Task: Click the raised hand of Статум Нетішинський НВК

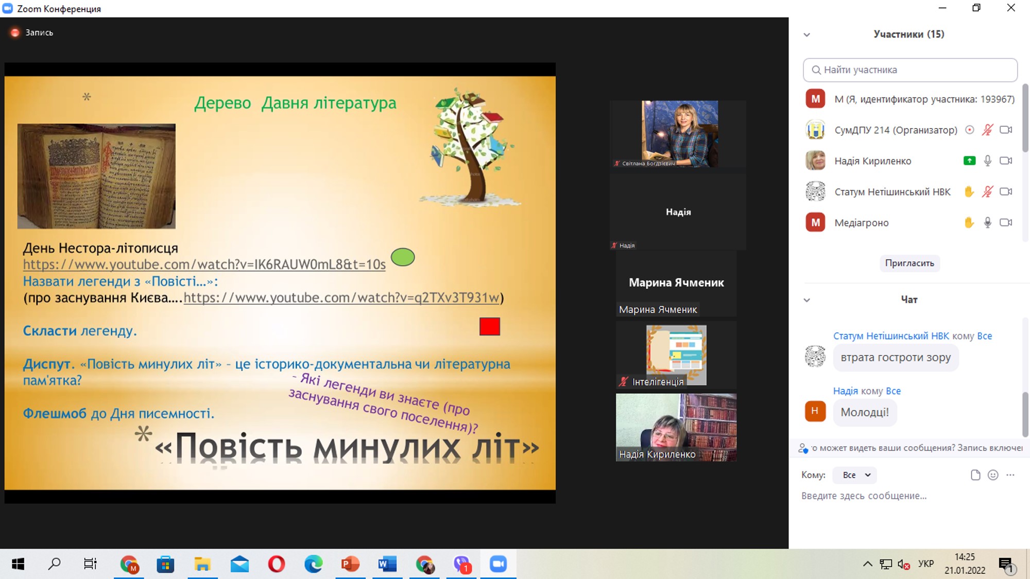Action: pyautogui.click(x=969, y=191)
